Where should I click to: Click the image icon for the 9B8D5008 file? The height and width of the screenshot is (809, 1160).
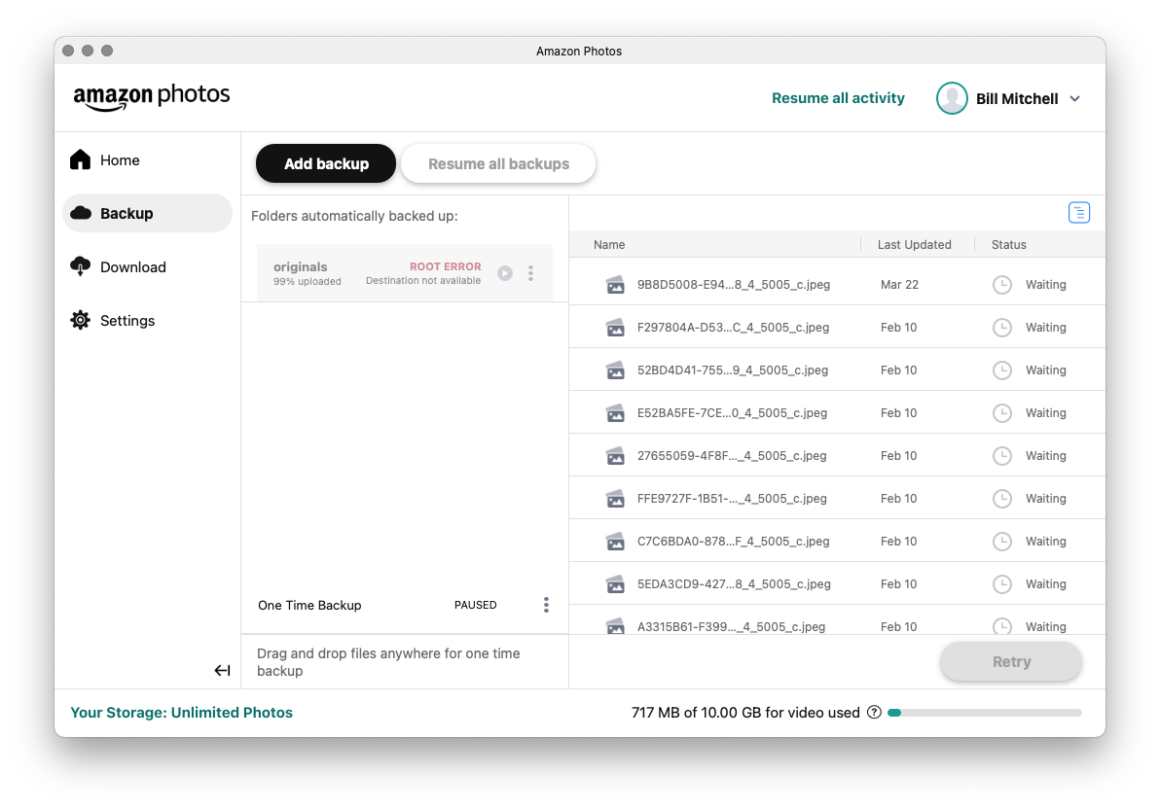[x=615, y=285]
